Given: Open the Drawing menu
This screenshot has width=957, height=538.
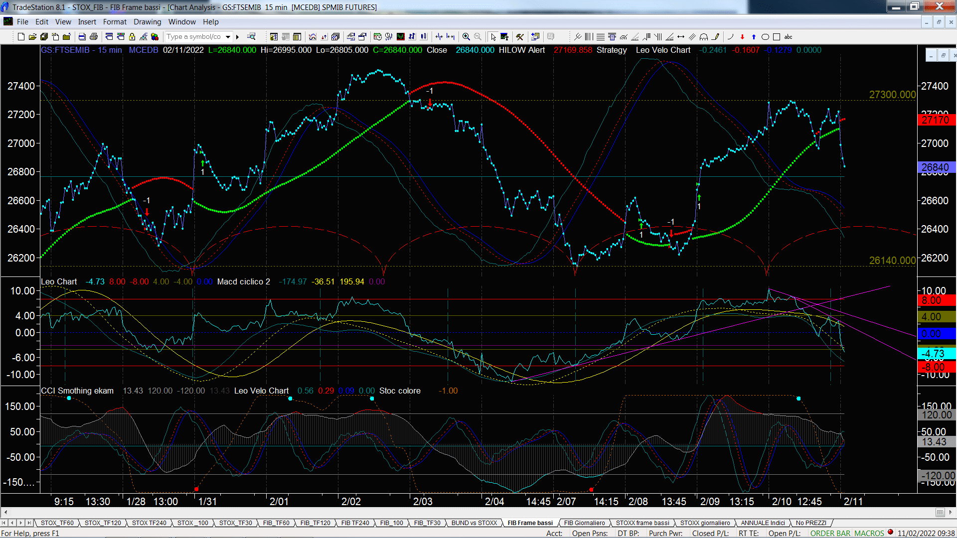Looking at the screenshot, I should point(147,22).
